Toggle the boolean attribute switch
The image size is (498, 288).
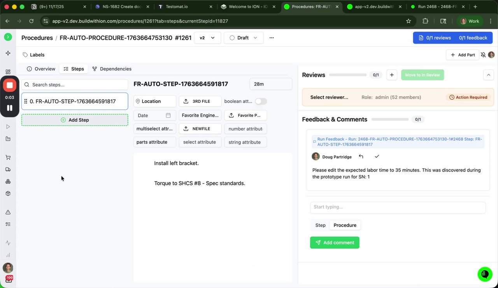[x=261, y=101]
